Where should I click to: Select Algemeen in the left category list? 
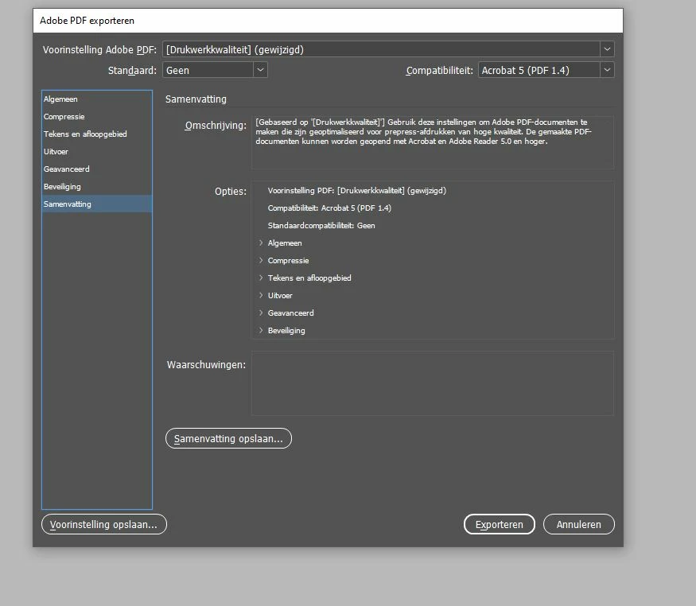pos(97,99)
